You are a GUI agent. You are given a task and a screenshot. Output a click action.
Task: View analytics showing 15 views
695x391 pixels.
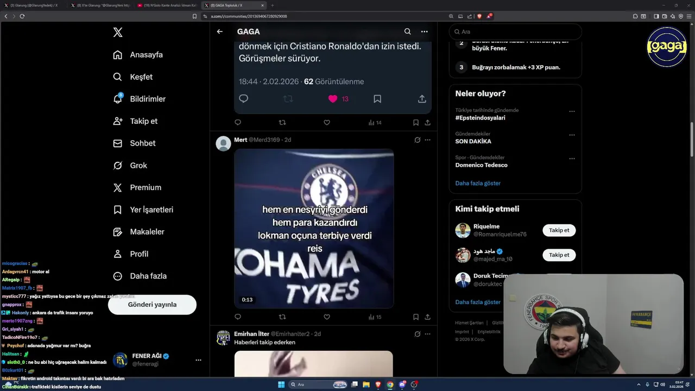click(x=375, y=317)
